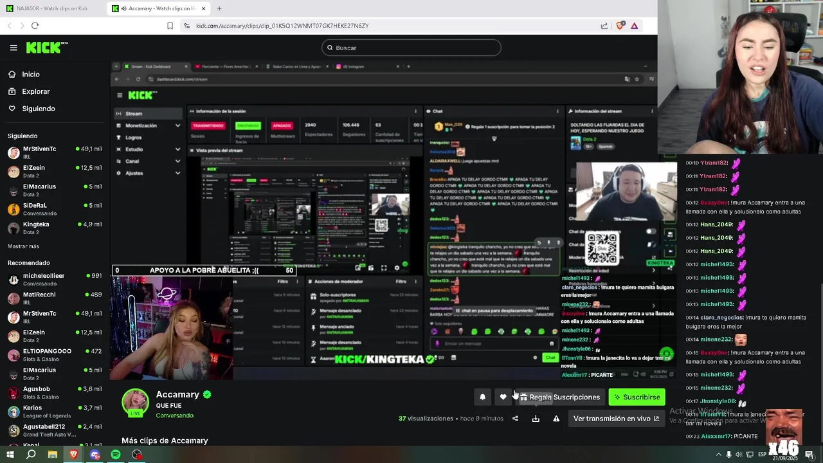The width and height of the screenshot is (823, 463).
Task: Open Windows taskbar search
Action: pos(31,455)
